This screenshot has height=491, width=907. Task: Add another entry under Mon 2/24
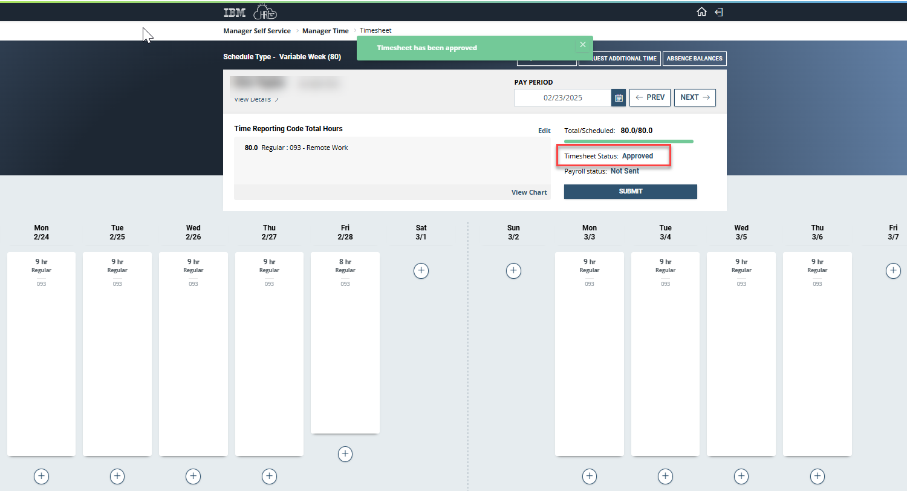(x=41, y=476)
